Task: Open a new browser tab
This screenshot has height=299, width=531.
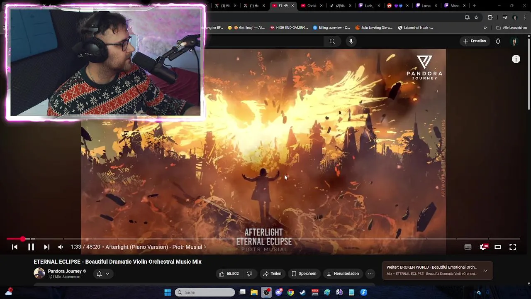Action: (474, 5)
